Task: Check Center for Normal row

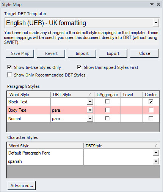Action: point(151,118)
